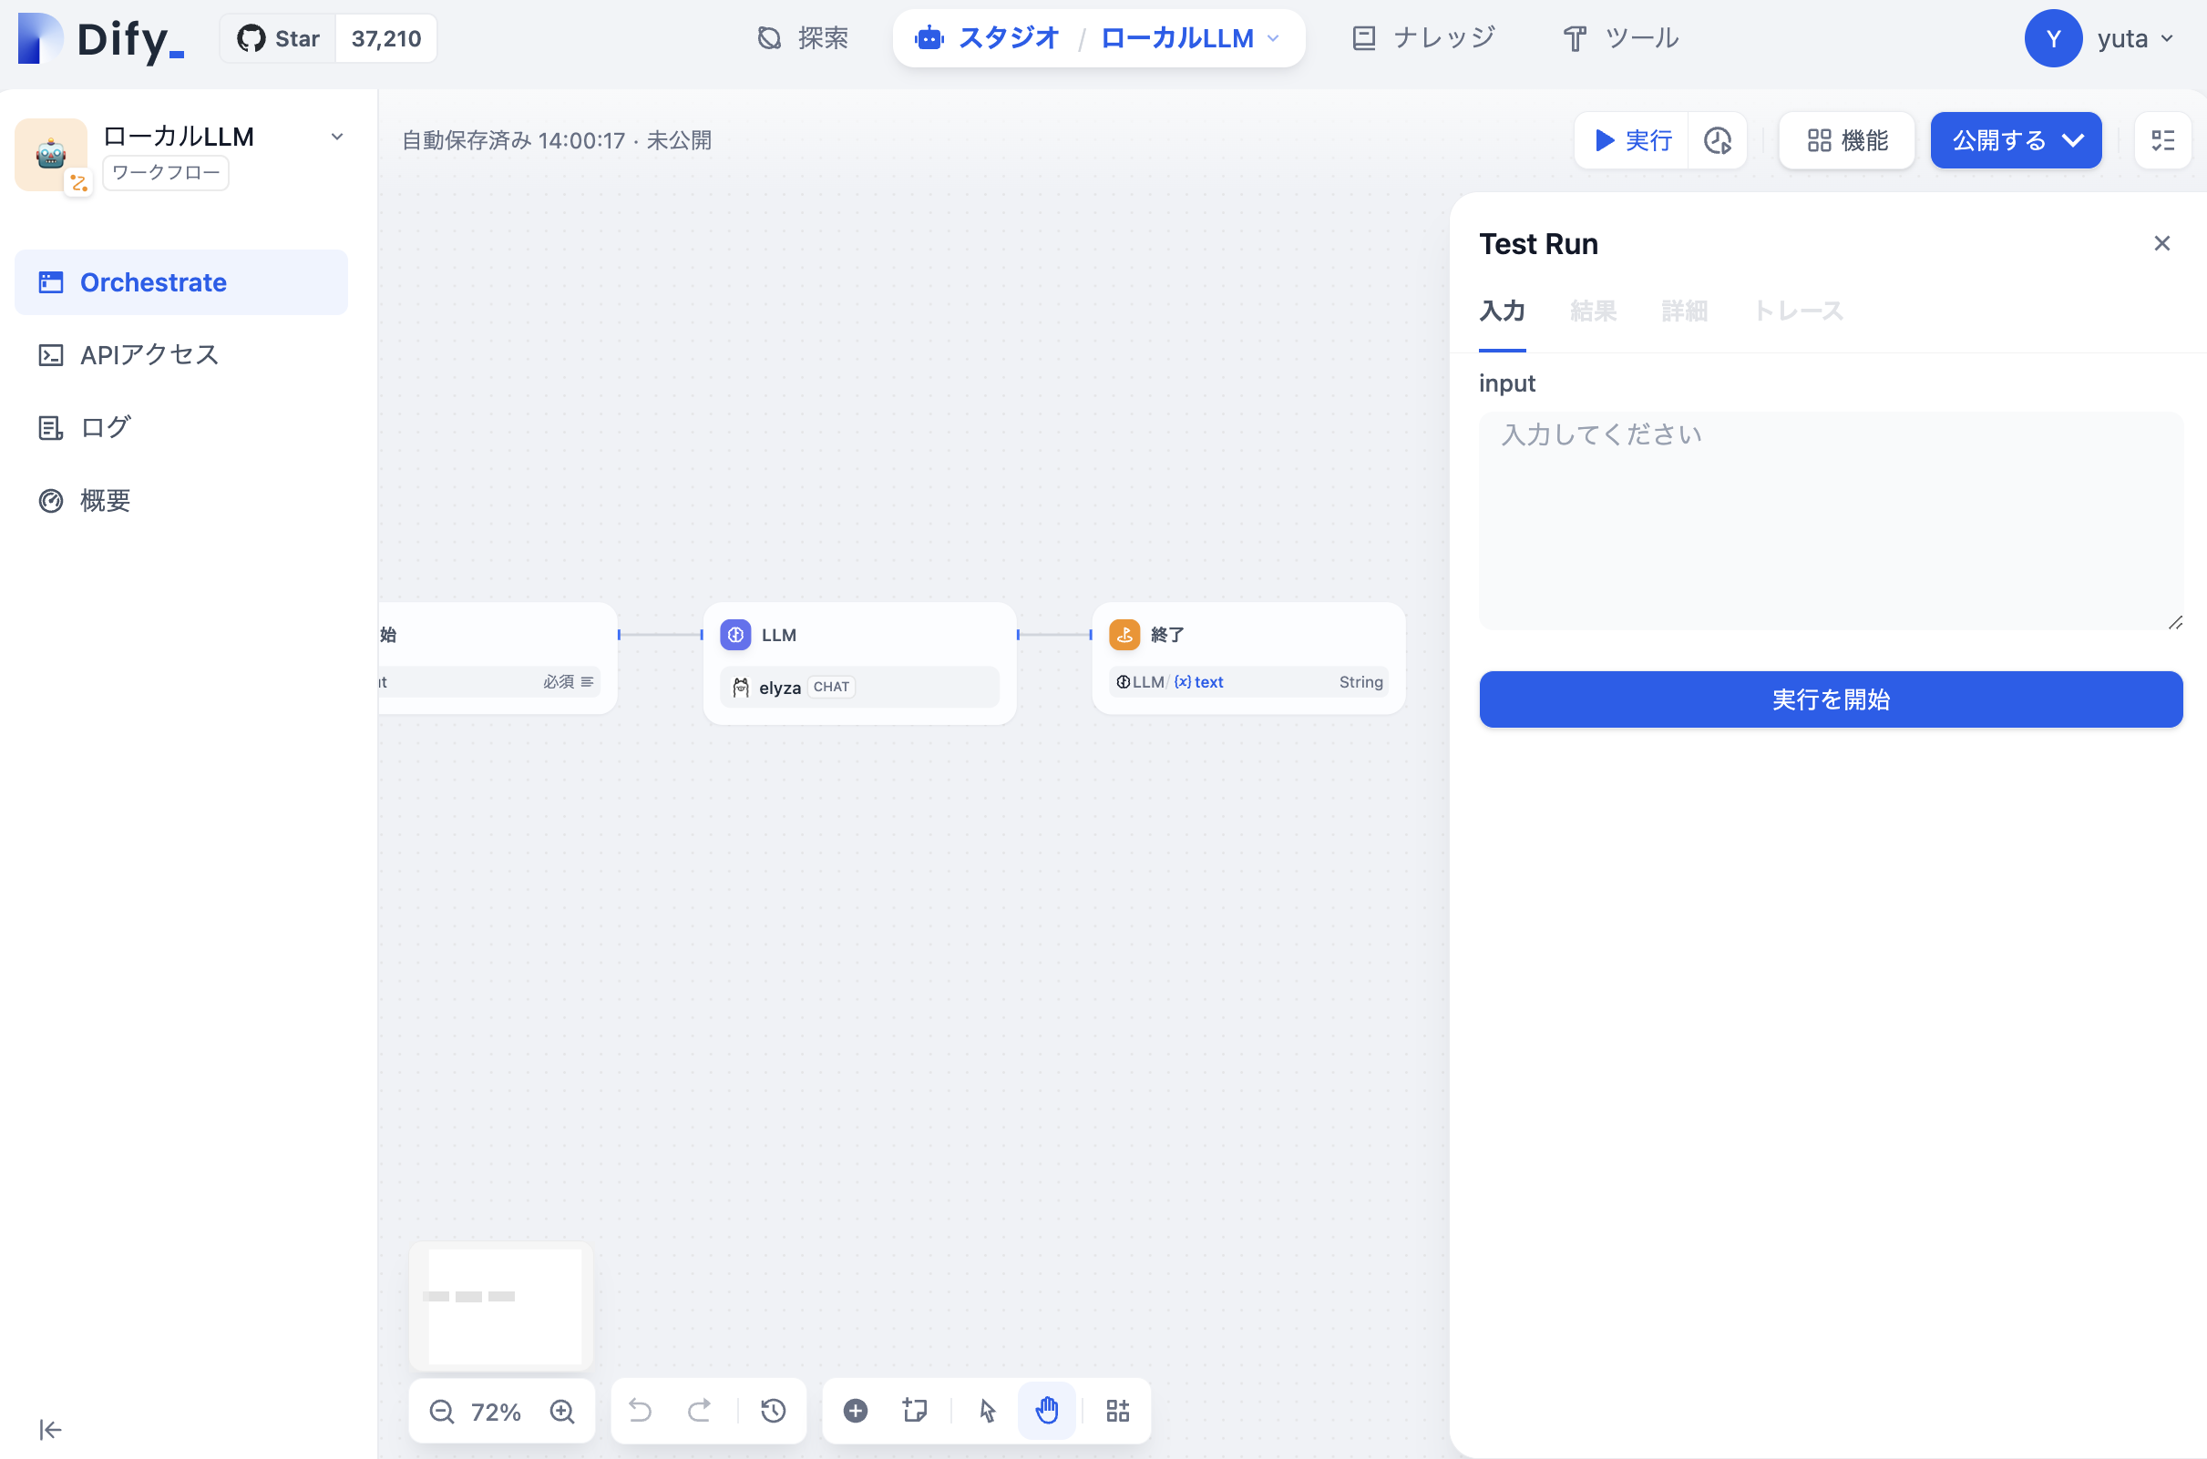This screenshot has width=2207, height=1459.
Task: Click the undo arrow icon
Action: (641, 1411)
